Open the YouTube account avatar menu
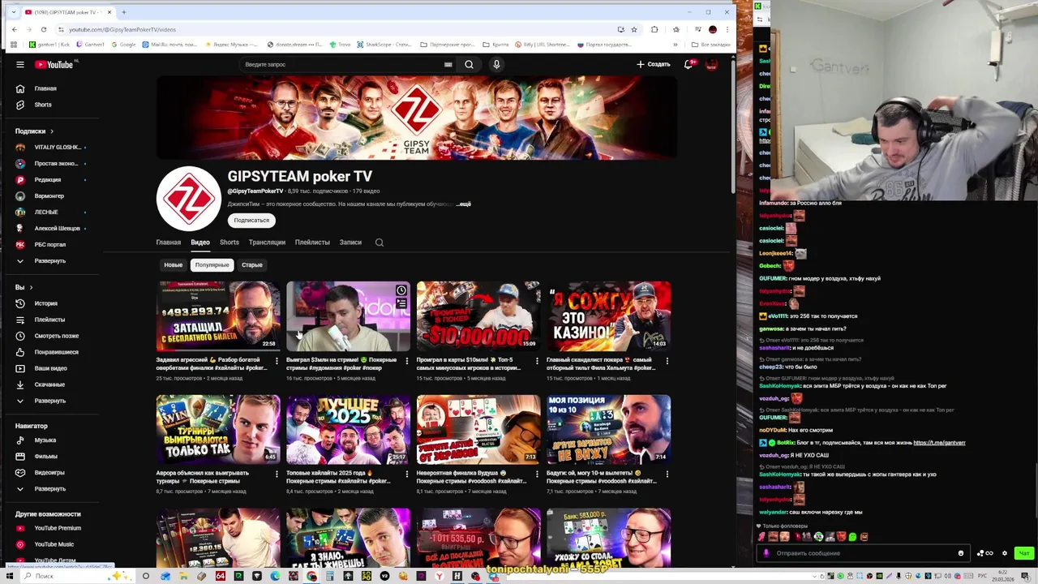The image size is (1038, 584). coord(712,64)
